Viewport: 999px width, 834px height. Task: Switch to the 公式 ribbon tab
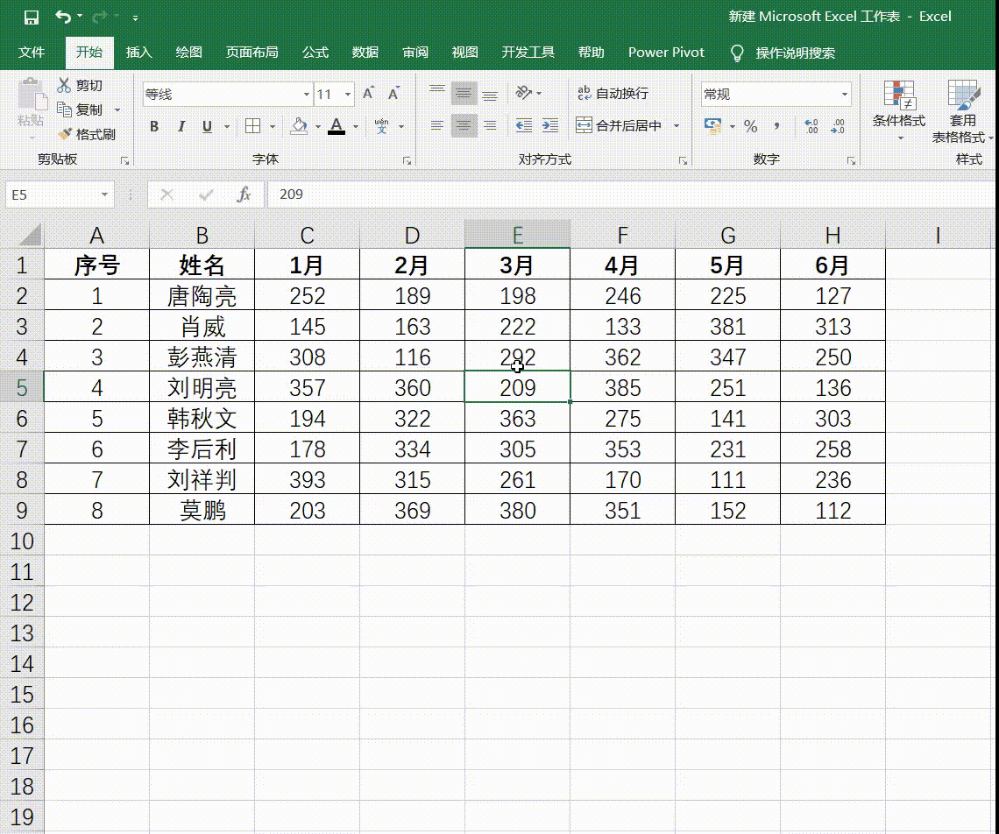315,53
